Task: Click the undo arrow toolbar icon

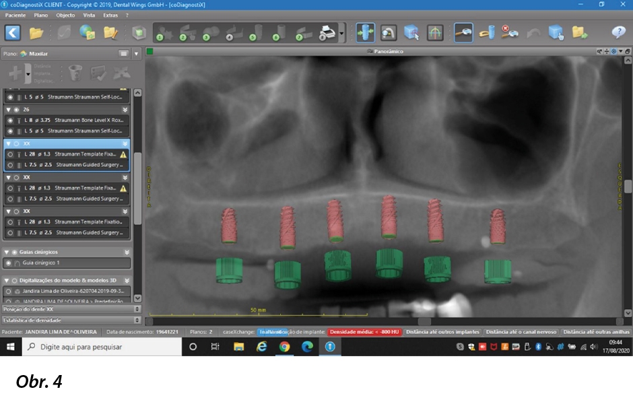Action: click(x=533, y=33)
